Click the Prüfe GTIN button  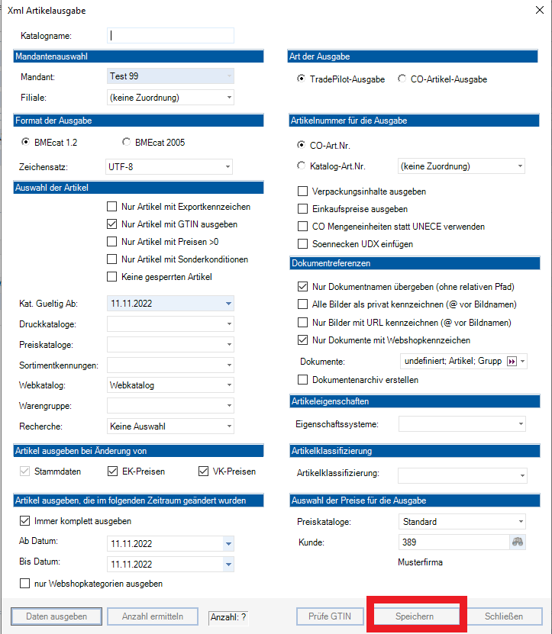330,616
